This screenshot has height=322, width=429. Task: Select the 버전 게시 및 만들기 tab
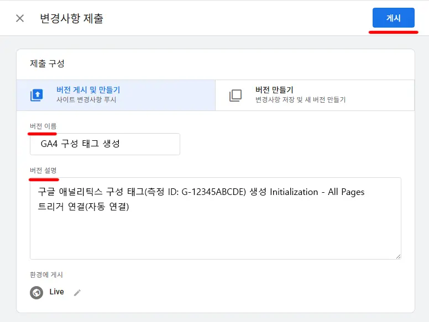116,95
